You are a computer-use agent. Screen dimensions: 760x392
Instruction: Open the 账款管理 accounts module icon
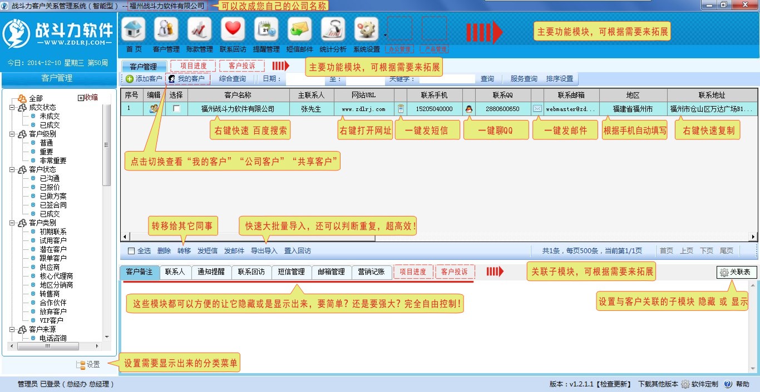tap(199, 29)
